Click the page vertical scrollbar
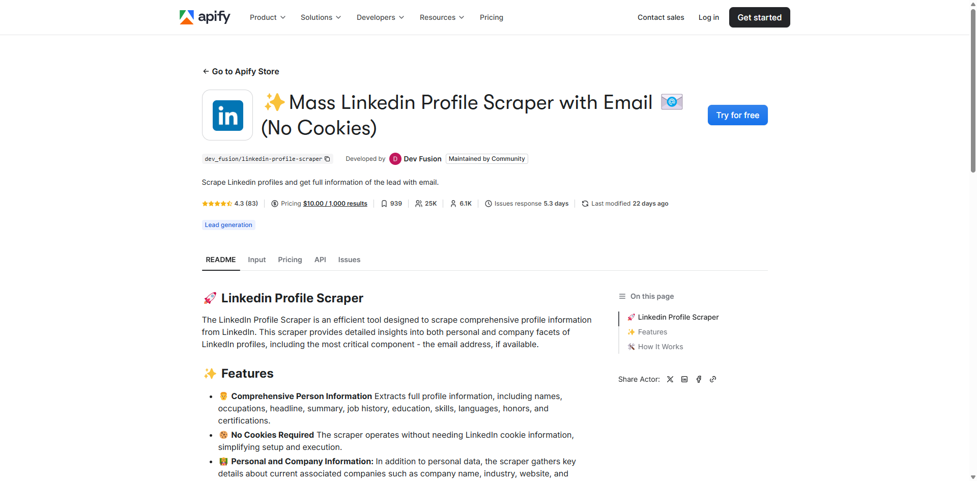 point(973,102)
